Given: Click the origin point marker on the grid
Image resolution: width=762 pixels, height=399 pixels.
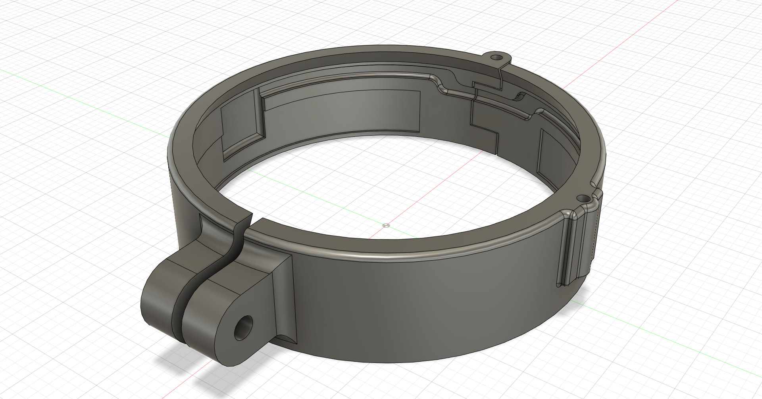Looking at the screenshot, I should [x=387, y=225].
